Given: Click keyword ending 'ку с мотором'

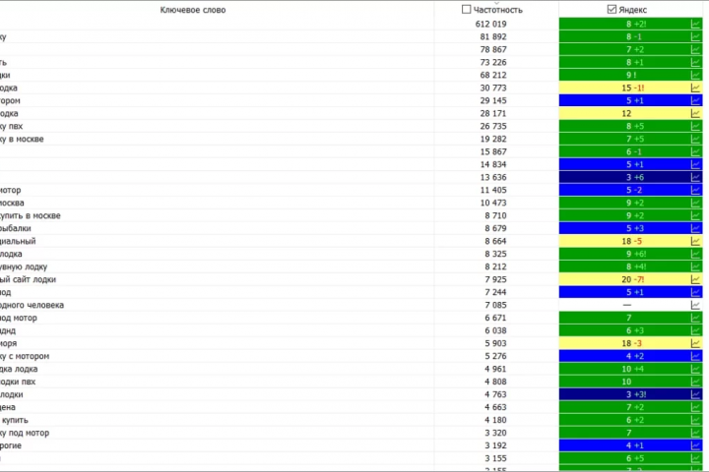Looking at the screenshot, I should click(x=25, y=356).
